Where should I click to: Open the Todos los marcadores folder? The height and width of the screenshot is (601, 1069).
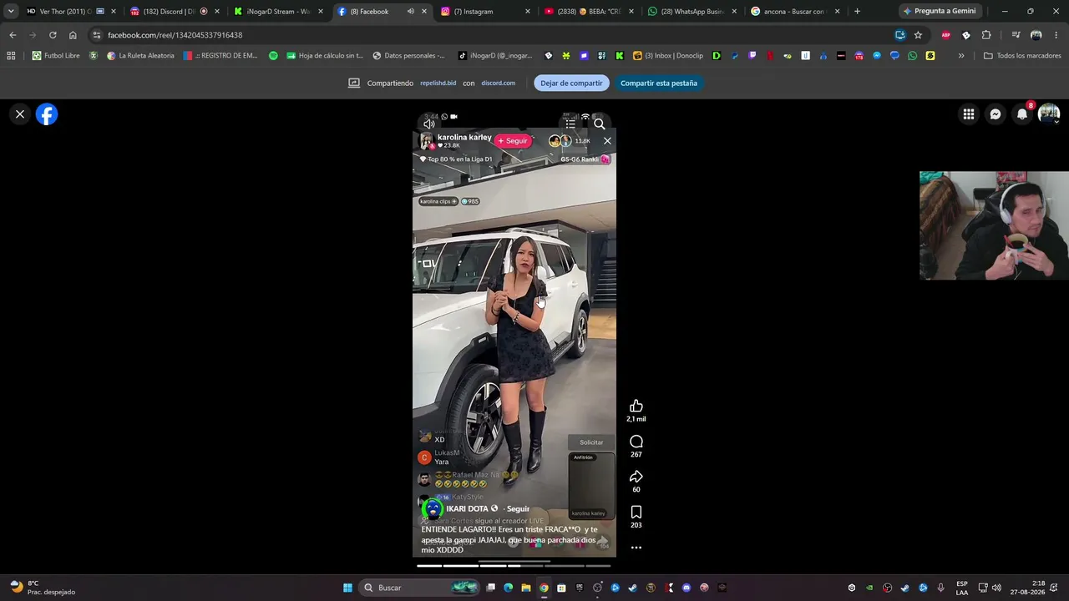1022,56
